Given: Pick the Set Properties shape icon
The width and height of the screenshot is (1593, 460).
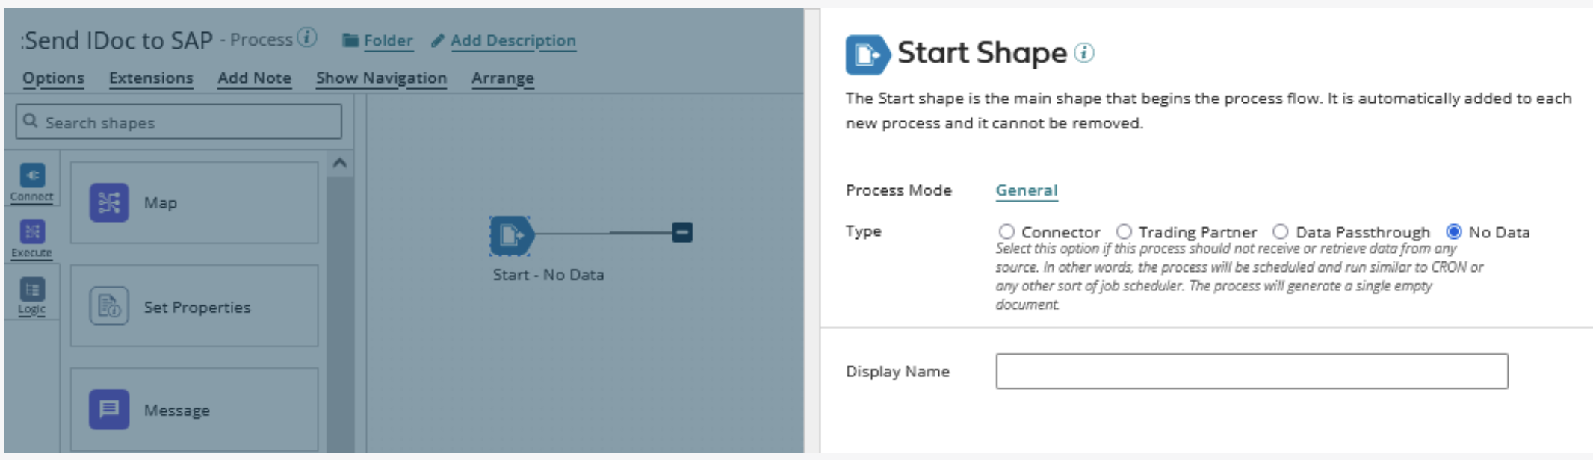Looking at the screenshot, I should click(x=109, y=306).
